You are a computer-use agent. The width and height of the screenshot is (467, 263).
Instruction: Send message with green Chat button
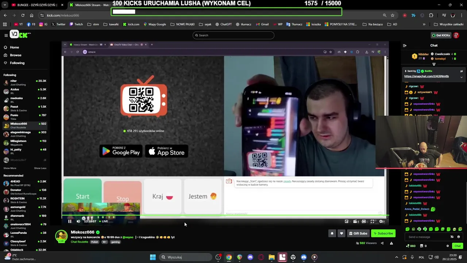coord(458,246)
